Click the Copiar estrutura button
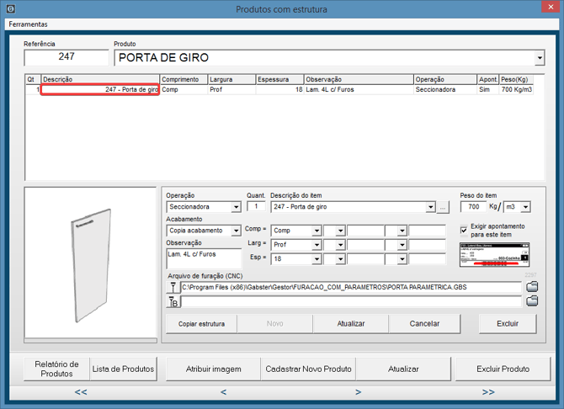The width and height of the screenshot is (564, 409). (200, 324)
